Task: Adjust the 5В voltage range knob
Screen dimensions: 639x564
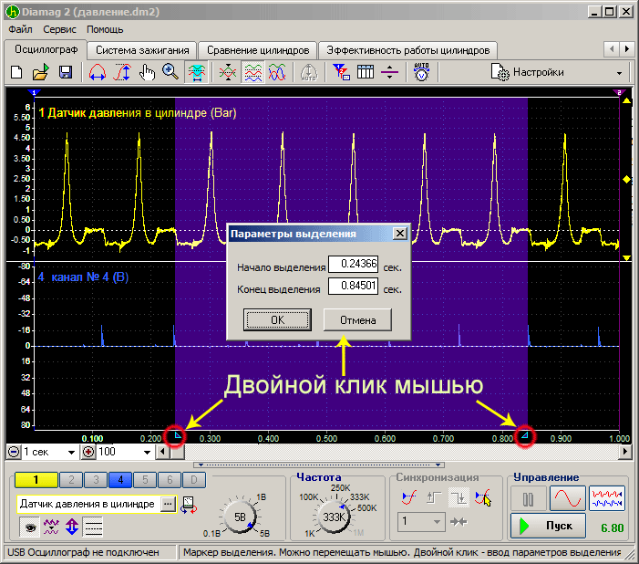Action: tap(240, 517)
